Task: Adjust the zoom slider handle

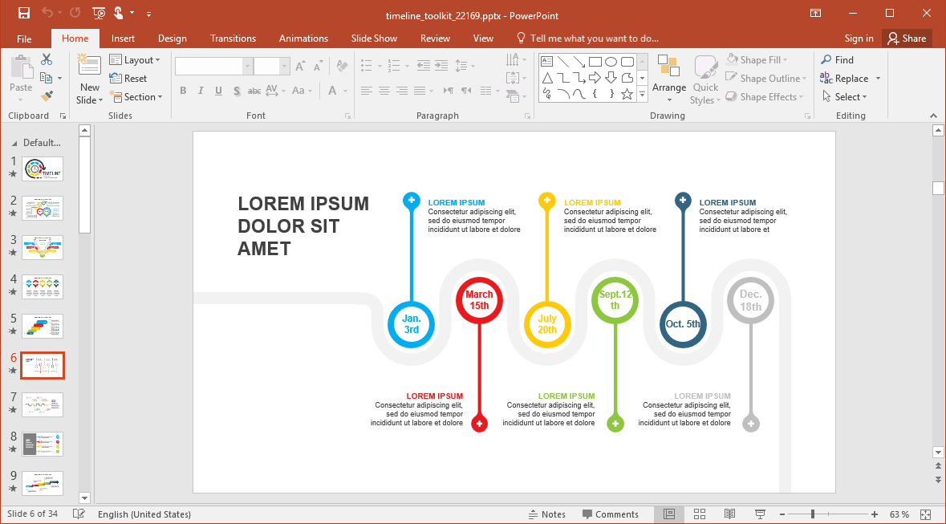Action: point(813,514)
